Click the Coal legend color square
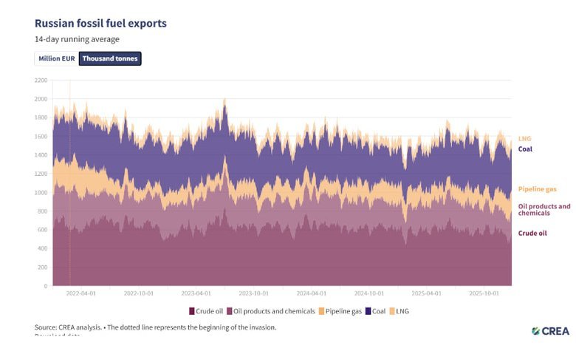 (368, 311)
